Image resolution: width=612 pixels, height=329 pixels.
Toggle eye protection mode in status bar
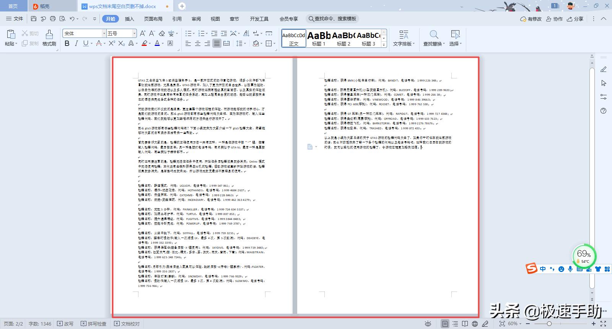click(428, 324)
